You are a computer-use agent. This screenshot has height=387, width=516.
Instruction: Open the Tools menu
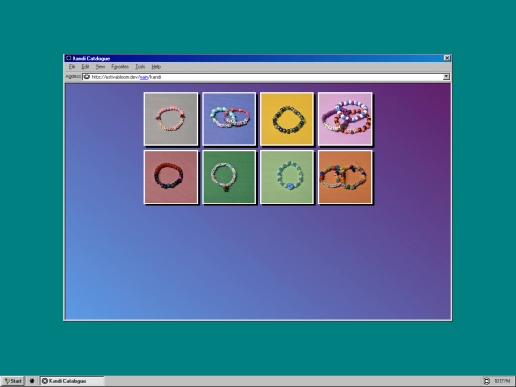(140, 67)
